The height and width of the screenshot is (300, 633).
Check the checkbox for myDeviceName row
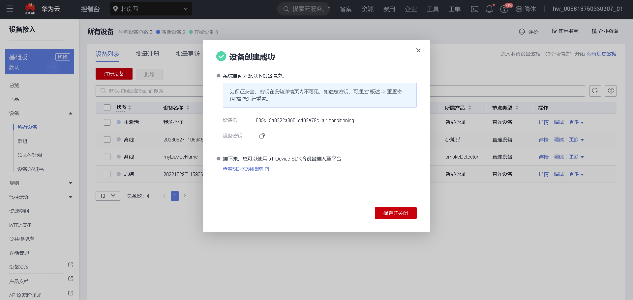pyautogui.click(x=107, y=157)
